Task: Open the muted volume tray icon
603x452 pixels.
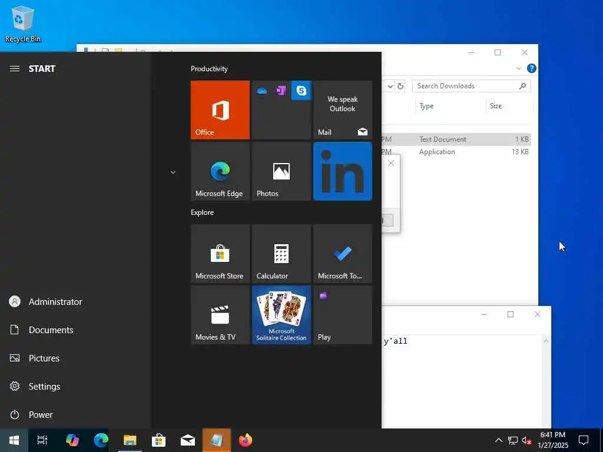Action: (x=526, y=440)
